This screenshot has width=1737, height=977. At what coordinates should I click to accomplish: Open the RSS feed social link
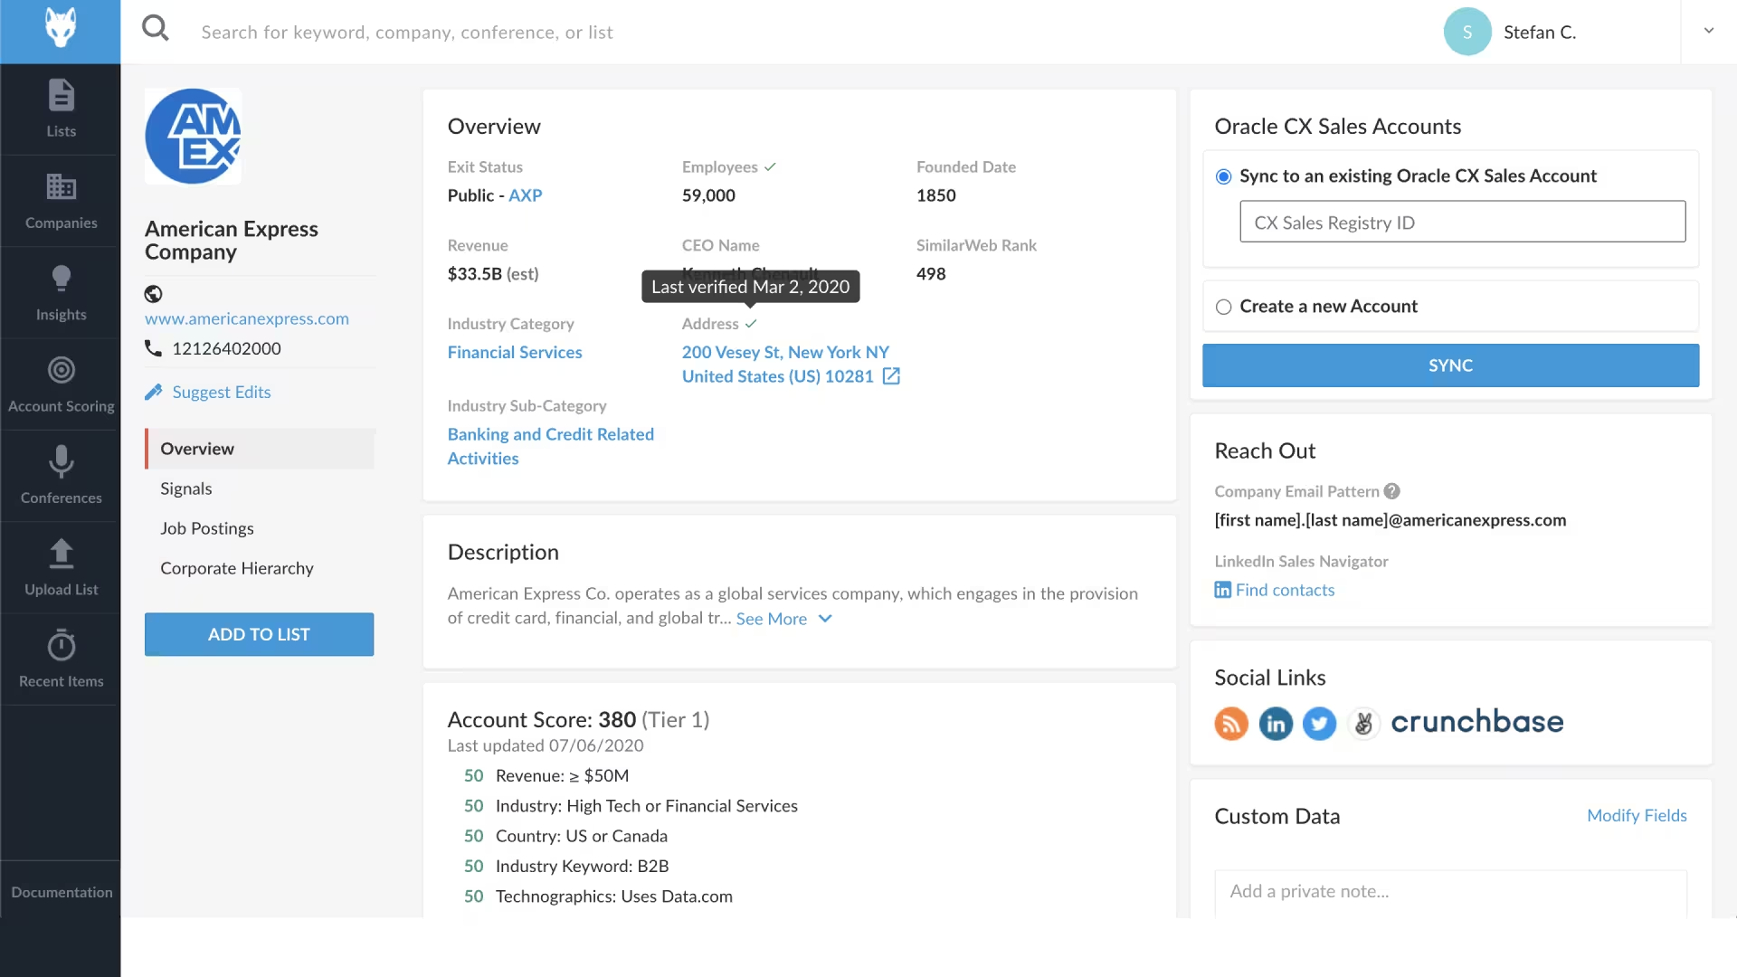[x=1231, y=724]
